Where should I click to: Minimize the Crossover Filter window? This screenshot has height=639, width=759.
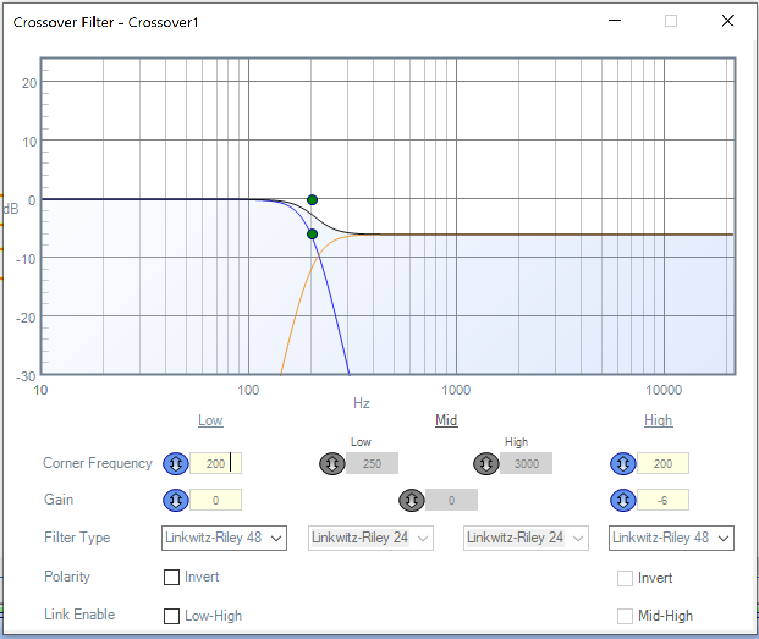point(615,21)
